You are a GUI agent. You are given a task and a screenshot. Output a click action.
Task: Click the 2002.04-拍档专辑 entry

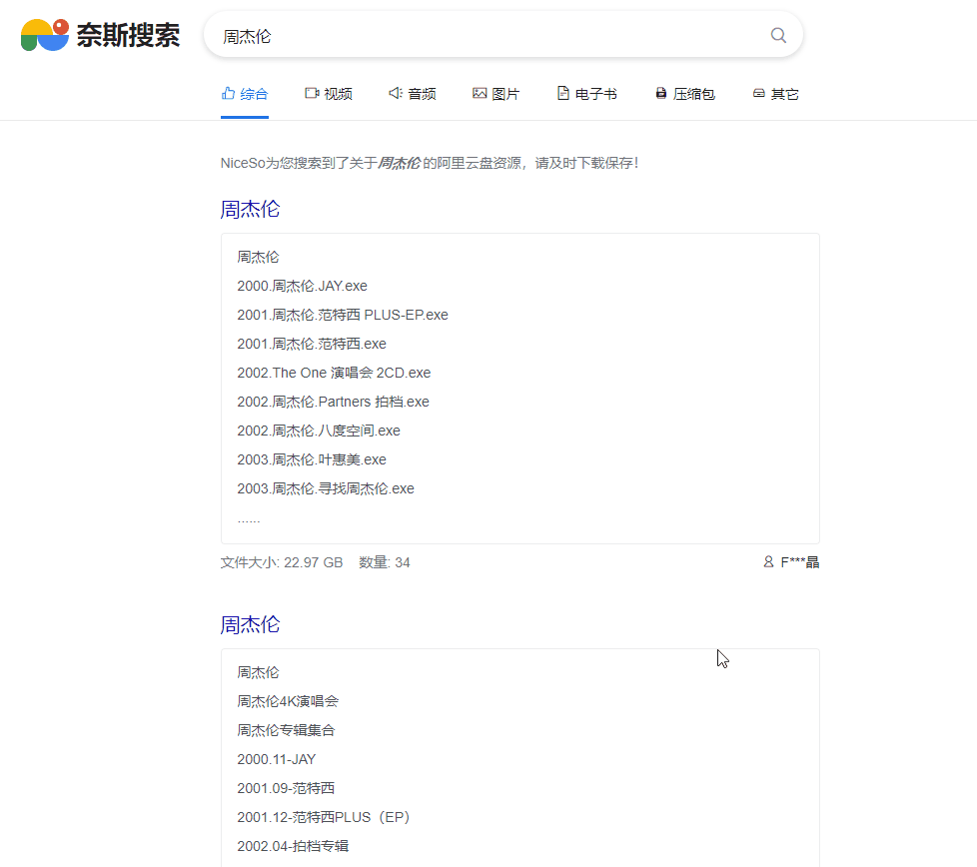click(x=293, y=846)
